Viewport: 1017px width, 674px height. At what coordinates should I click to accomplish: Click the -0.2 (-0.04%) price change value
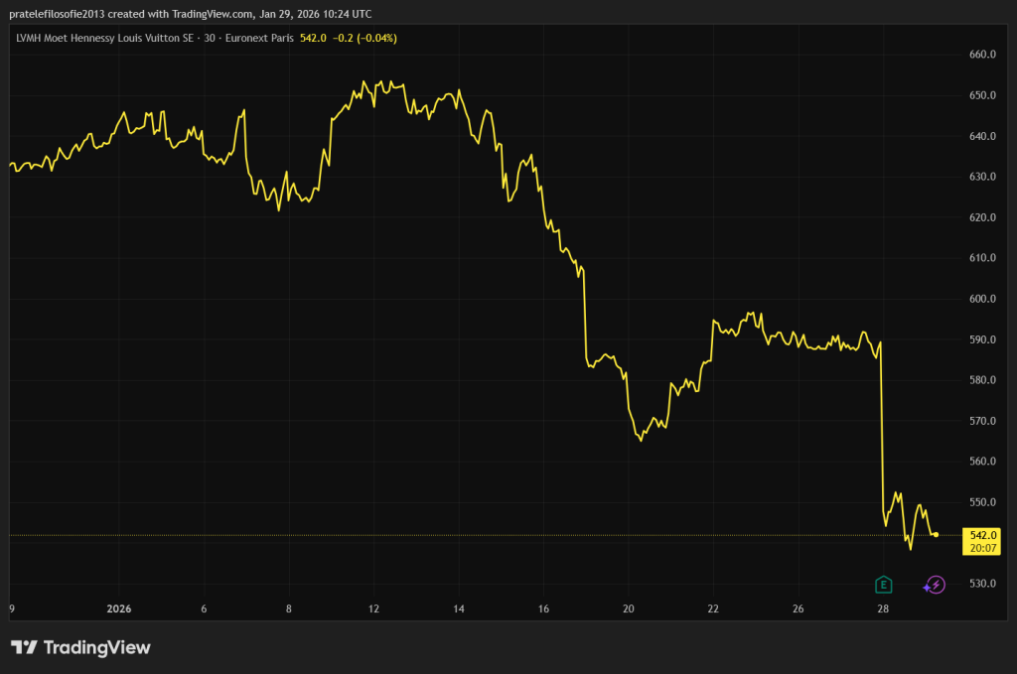[x=363, y=38]
